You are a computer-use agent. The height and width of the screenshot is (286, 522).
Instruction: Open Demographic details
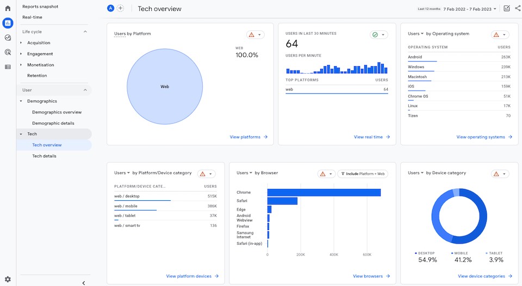(53, 123)
